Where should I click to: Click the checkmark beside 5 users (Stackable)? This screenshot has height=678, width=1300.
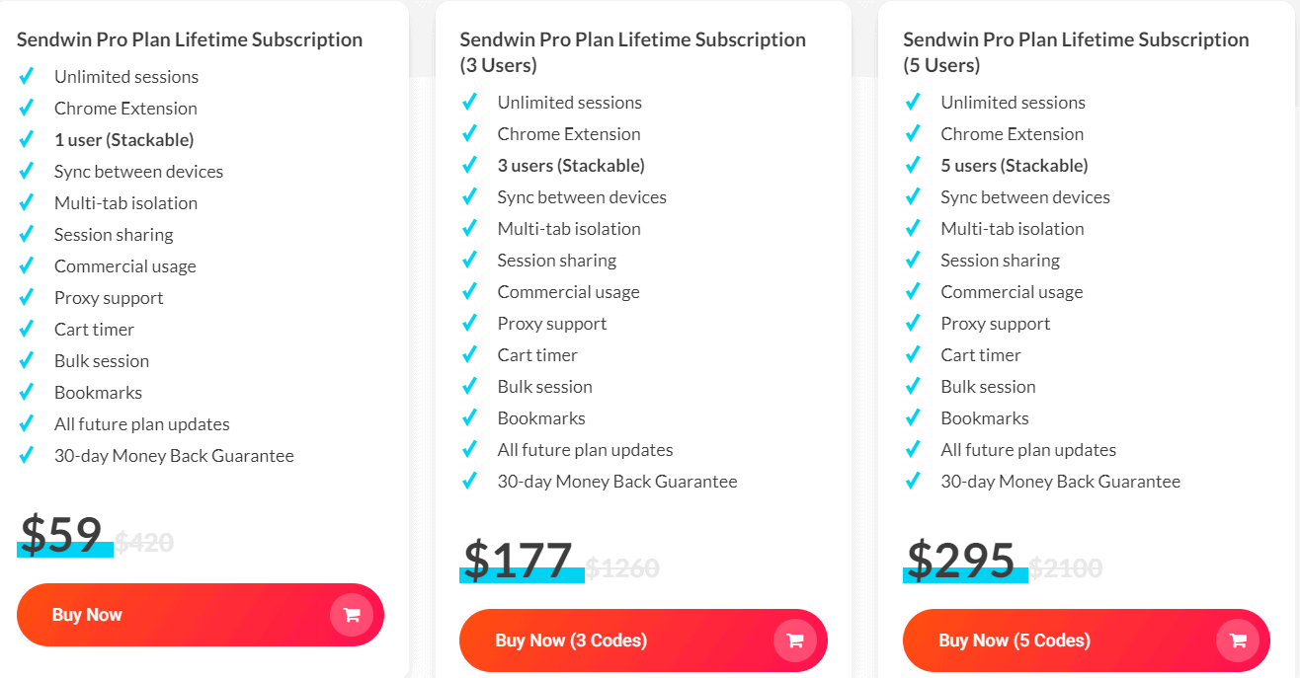click(914, 164)
